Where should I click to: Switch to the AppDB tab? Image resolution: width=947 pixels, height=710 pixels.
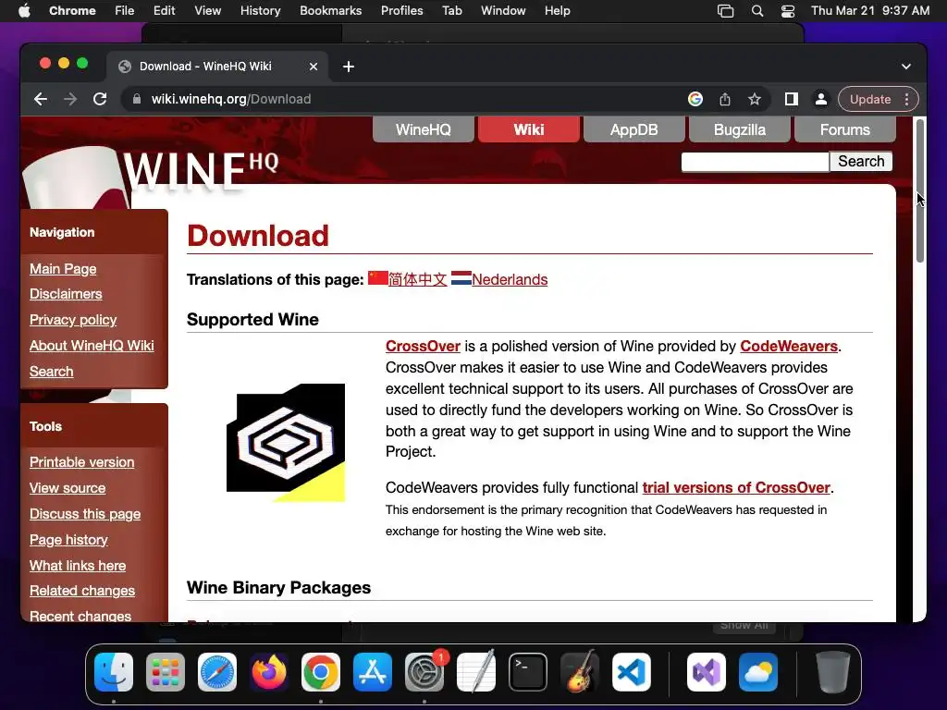pos(633,129)
